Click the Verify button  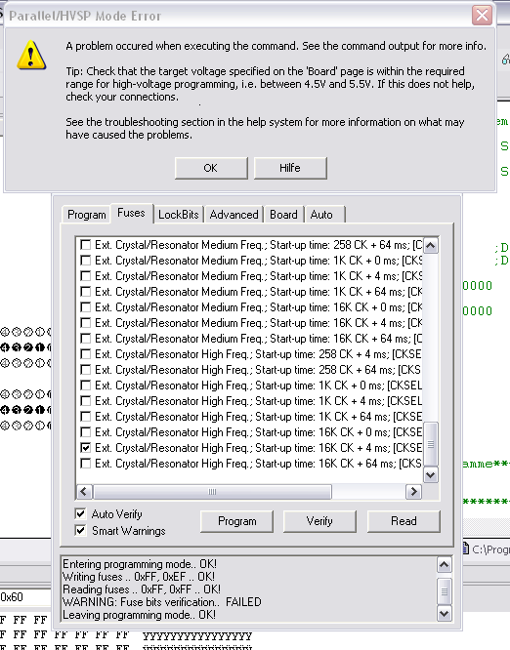pos(319,521)
